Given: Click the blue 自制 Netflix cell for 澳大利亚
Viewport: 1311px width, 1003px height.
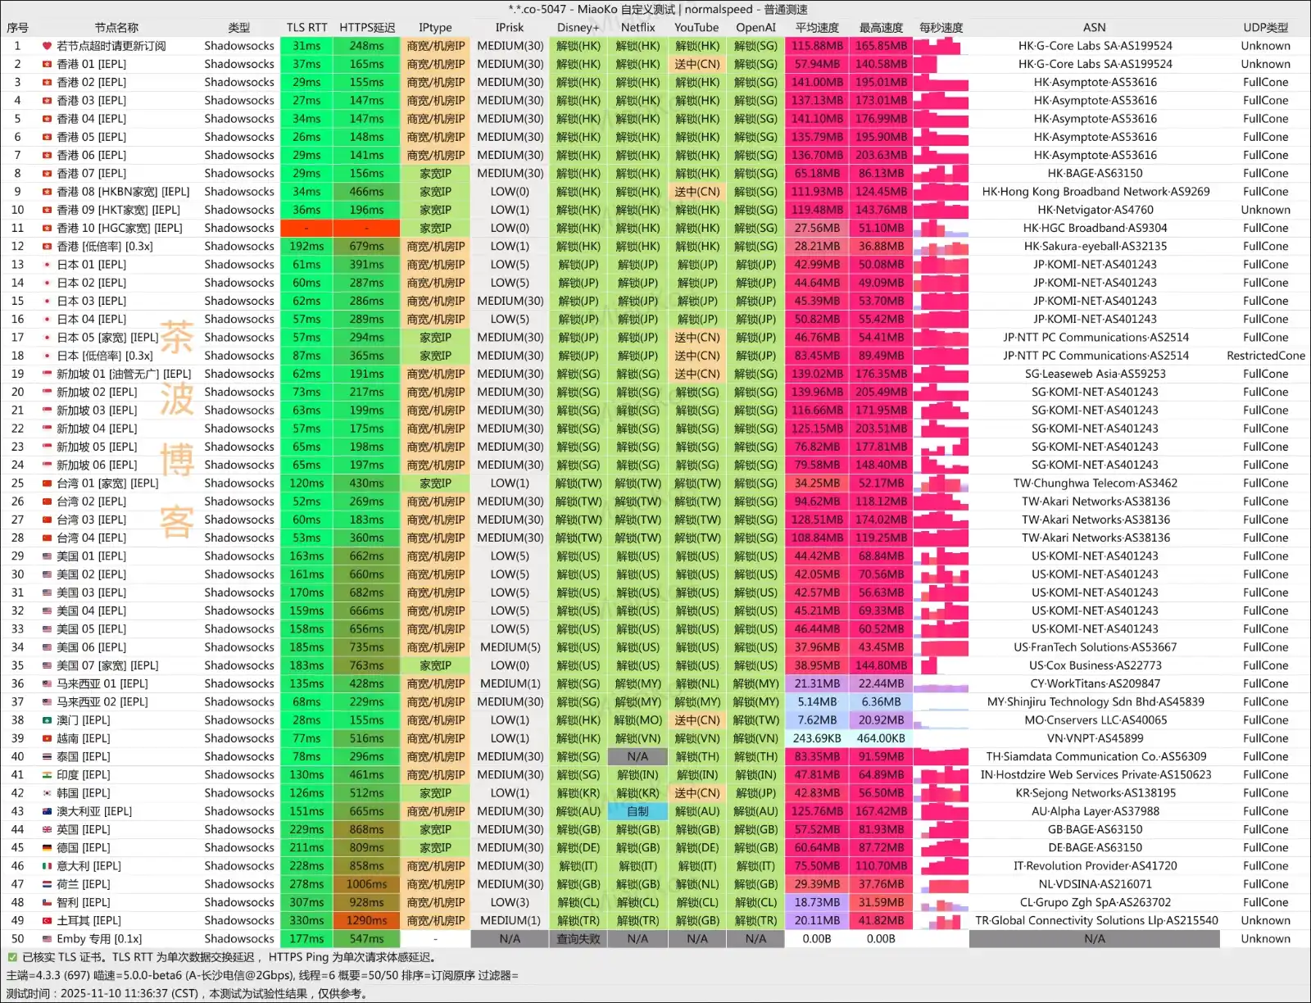Looking at the screenshot, I should tap(637, 811).
